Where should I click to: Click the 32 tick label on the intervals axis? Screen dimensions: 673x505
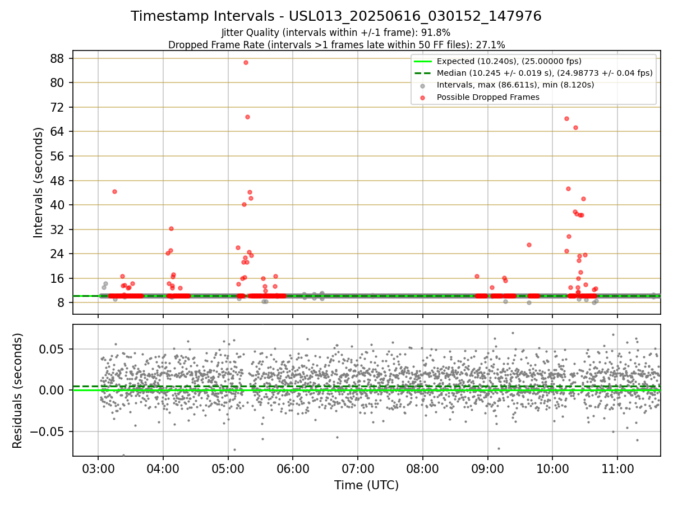point(58,229)
